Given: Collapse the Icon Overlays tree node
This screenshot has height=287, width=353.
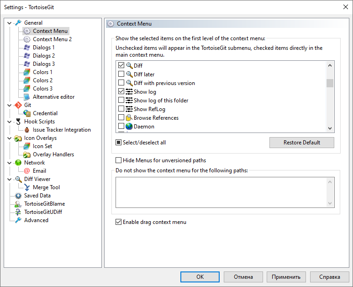Looking at the screenshot, I should pyautogui.click(x=10, y=138).
